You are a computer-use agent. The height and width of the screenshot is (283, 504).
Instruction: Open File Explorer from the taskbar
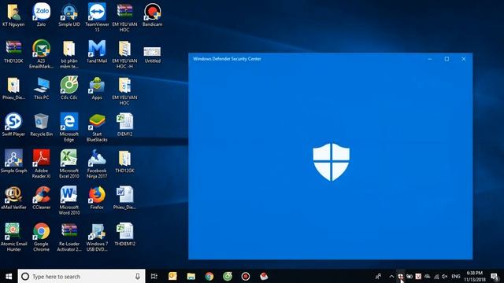click(191, 276)
